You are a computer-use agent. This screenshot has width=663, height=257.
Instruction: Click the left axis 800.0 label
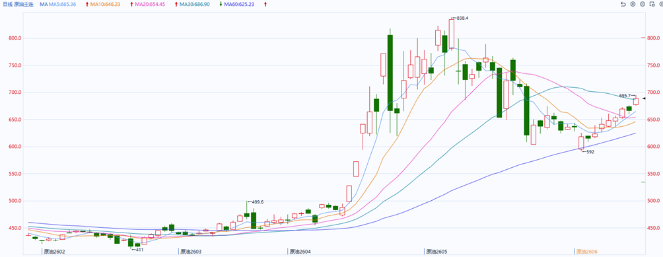pyautogui.click(x=15, y=38)
